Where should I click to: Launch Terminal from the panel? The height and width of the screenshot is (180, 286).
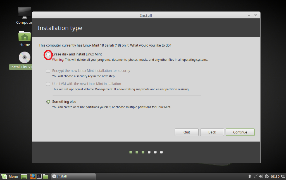coord(39,176)
